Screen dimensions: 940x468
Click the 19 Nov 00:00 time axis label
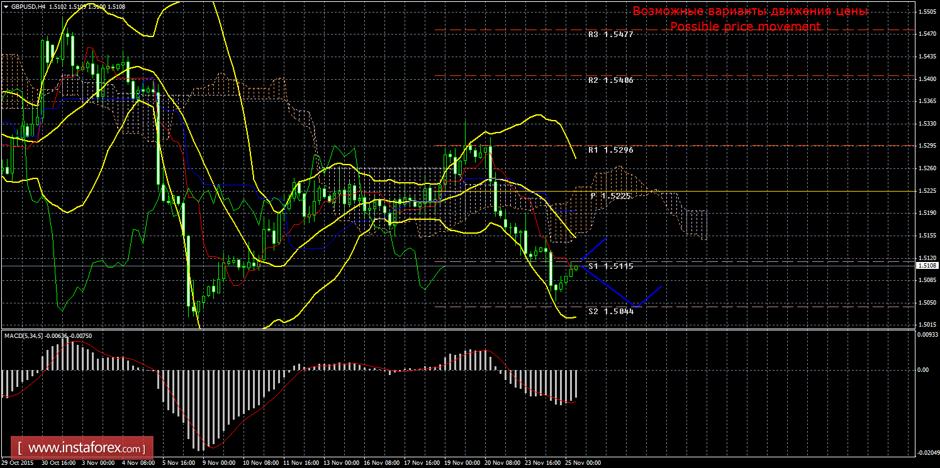click(462, 463)
